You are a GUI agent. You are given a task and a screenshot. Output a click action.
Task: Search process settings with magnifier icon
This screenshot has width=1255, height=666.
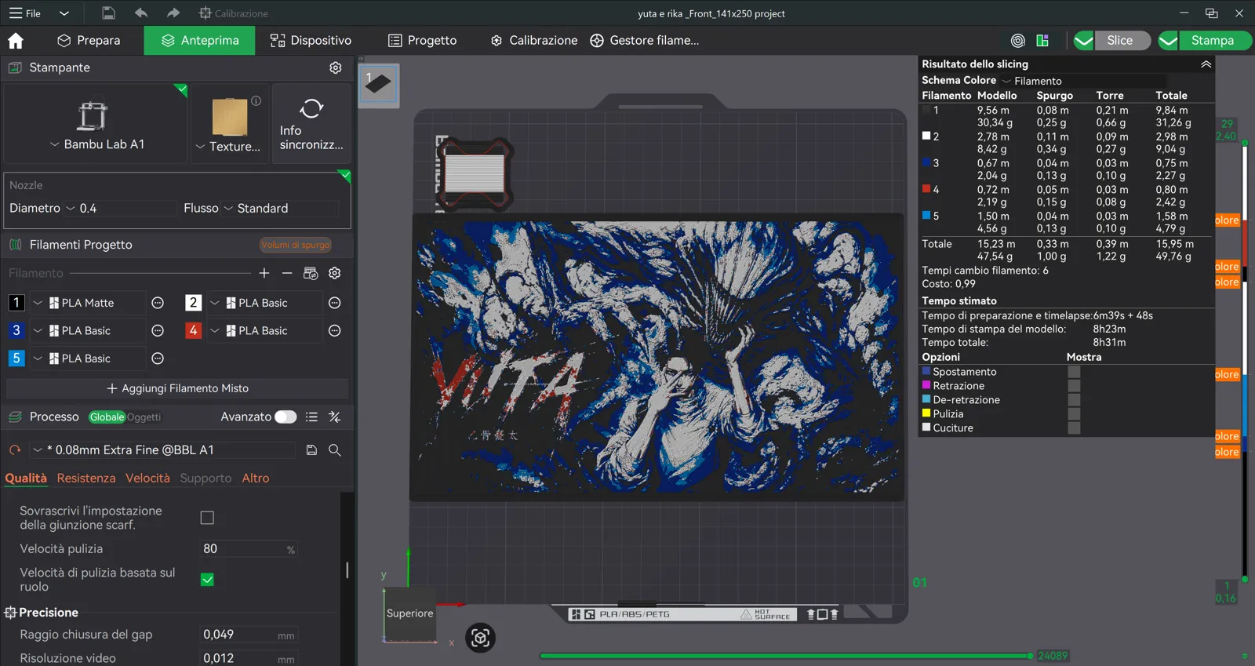click(335, 450)
